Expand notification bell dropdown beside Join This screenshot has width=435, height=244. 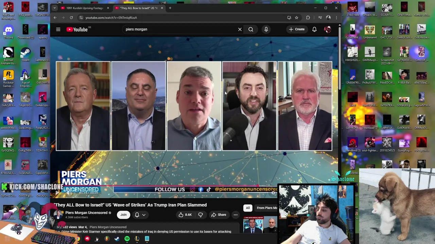140,215
